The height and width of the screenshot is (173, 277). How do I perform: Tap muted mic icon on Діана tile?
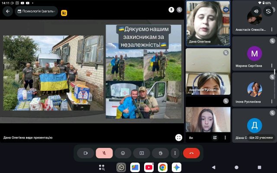[272, 113]
